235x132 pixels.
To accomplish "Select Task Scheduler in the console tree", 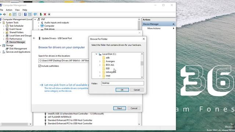I will pyautogui.click(x=16, y=26).
